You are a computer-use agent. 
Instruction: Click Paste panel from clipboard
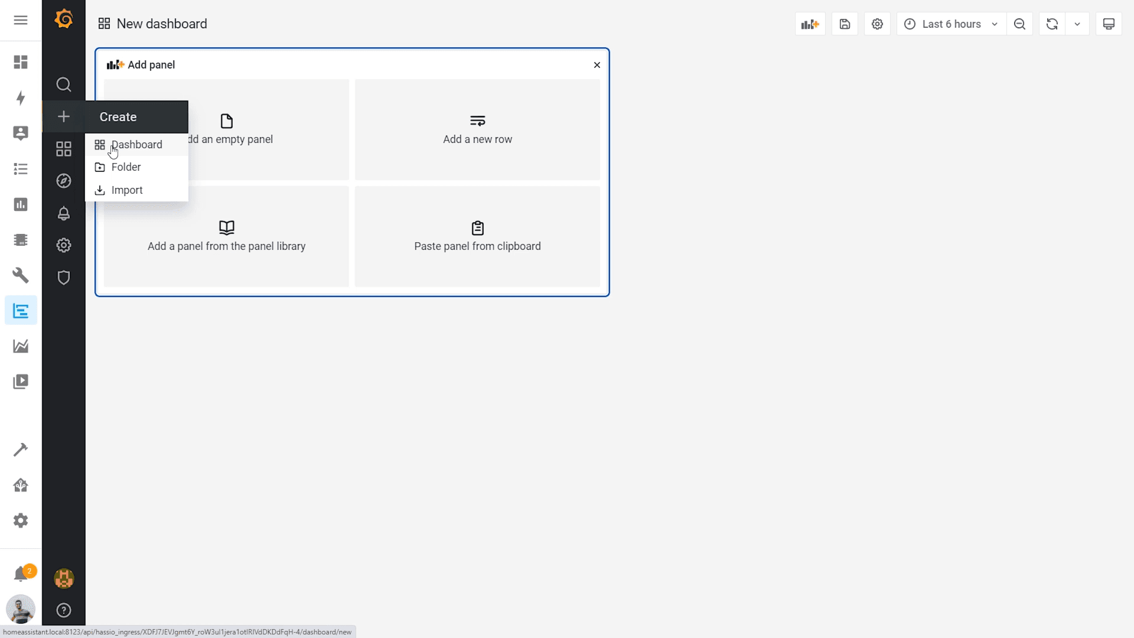click(x=477, y=236)
